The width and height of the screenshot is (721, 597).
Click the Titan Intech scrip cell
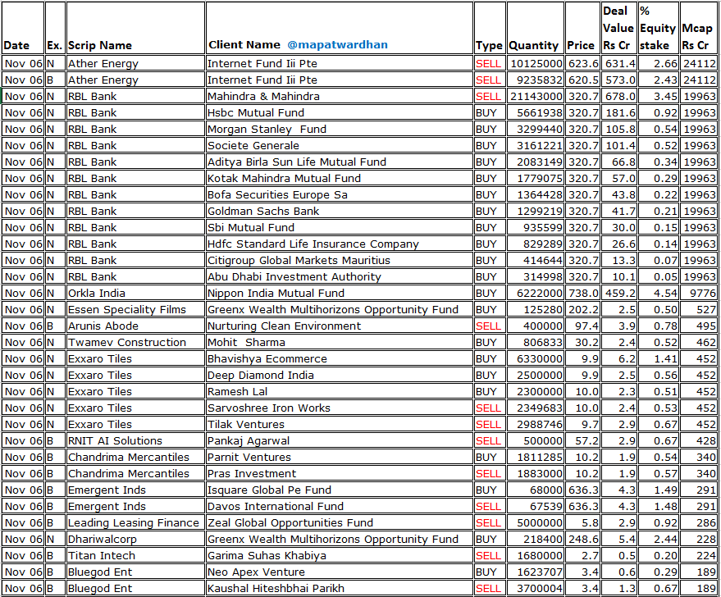tap(135, 556)
